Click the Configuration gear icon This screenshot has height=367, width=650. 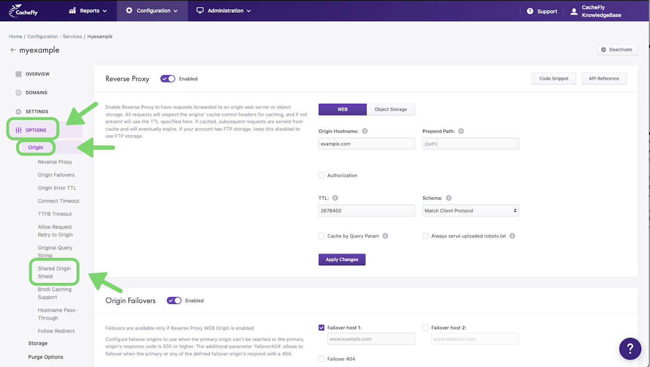click(x=129, y=11)
